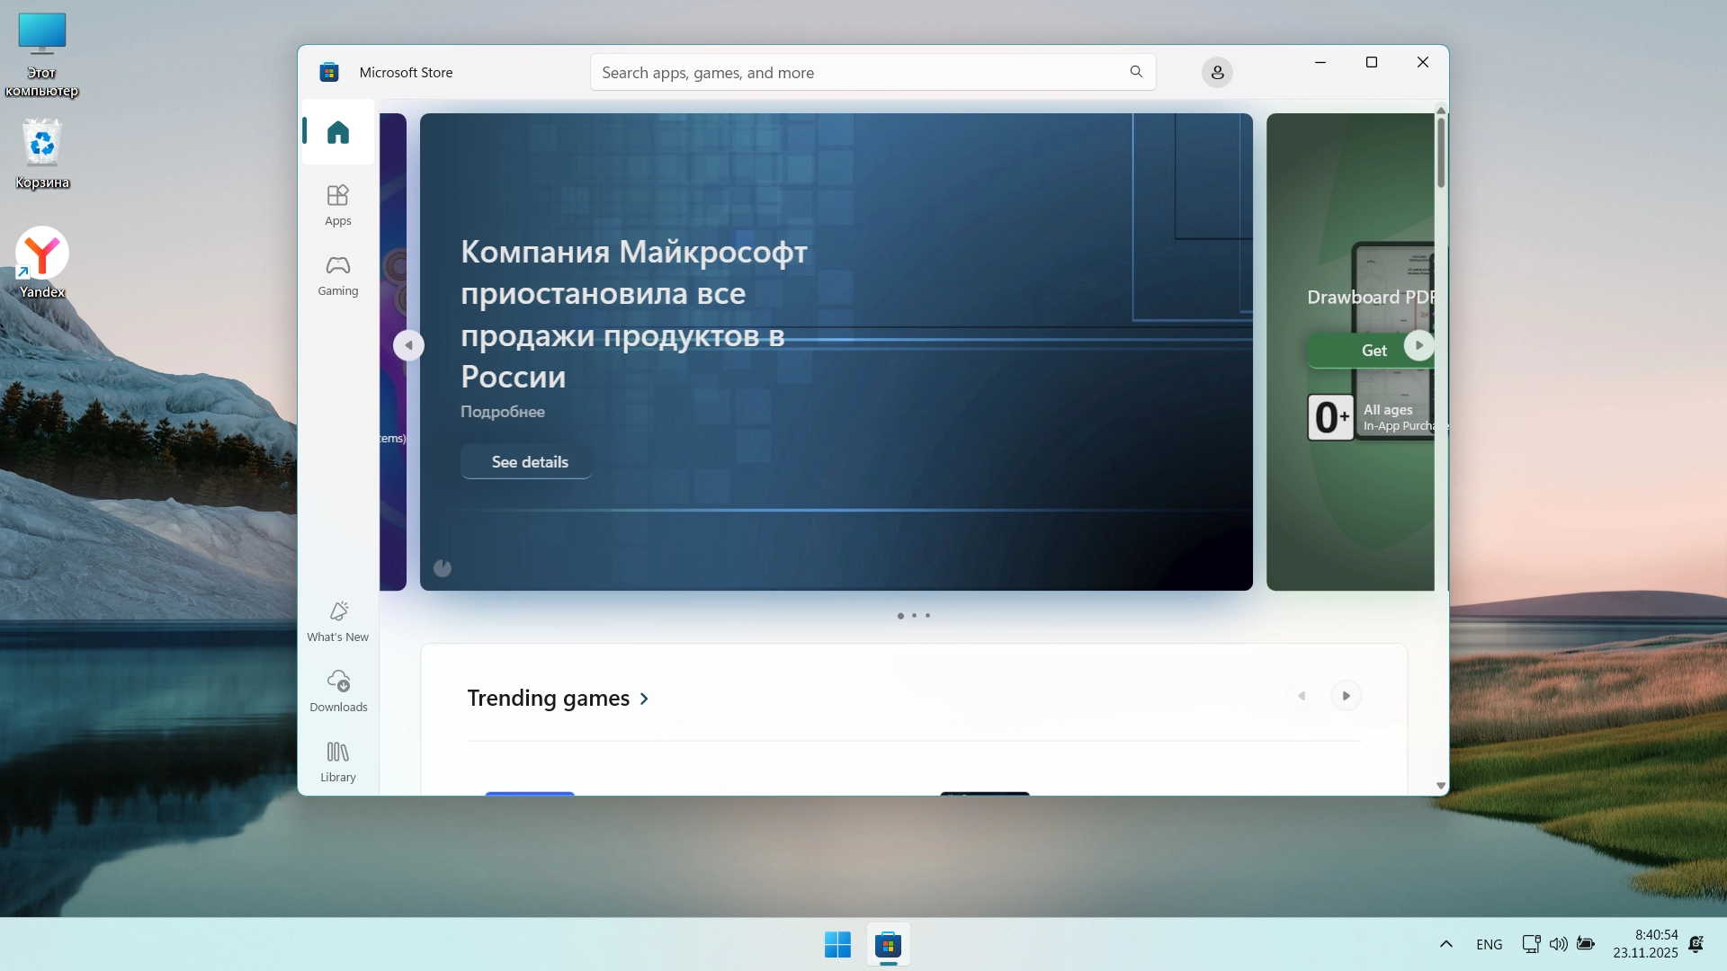1727x971 pixels.
Task: Click the search magnifier icon
Action: pyautogui.click(x=1136, y=72)
